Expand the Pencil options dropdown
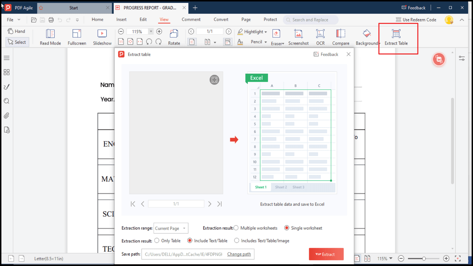 click(x=266, y=42)
